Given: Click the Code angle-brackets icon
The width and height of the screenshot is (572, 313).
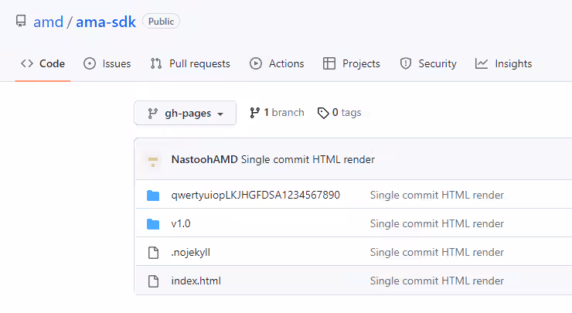Looking at the screenshot, I should 27,63.
